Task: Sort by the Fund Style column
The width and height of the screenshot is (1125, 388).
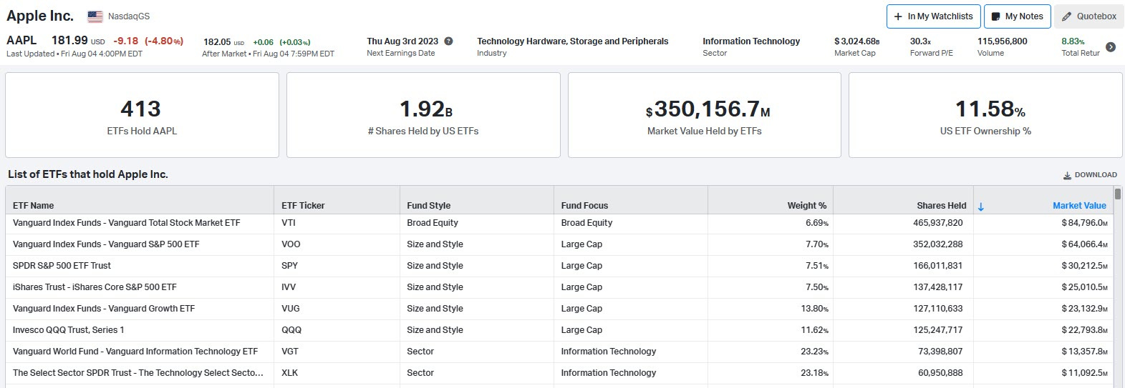Action: (429, 206)
